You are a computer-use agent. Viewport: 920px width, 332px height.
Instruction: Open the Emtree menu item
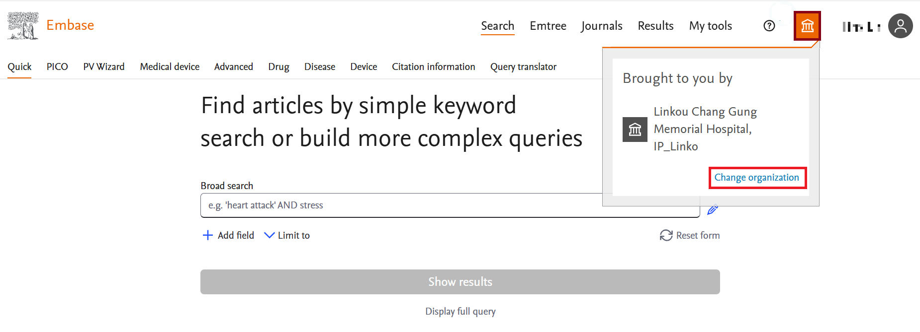click(x=548, y=26)
